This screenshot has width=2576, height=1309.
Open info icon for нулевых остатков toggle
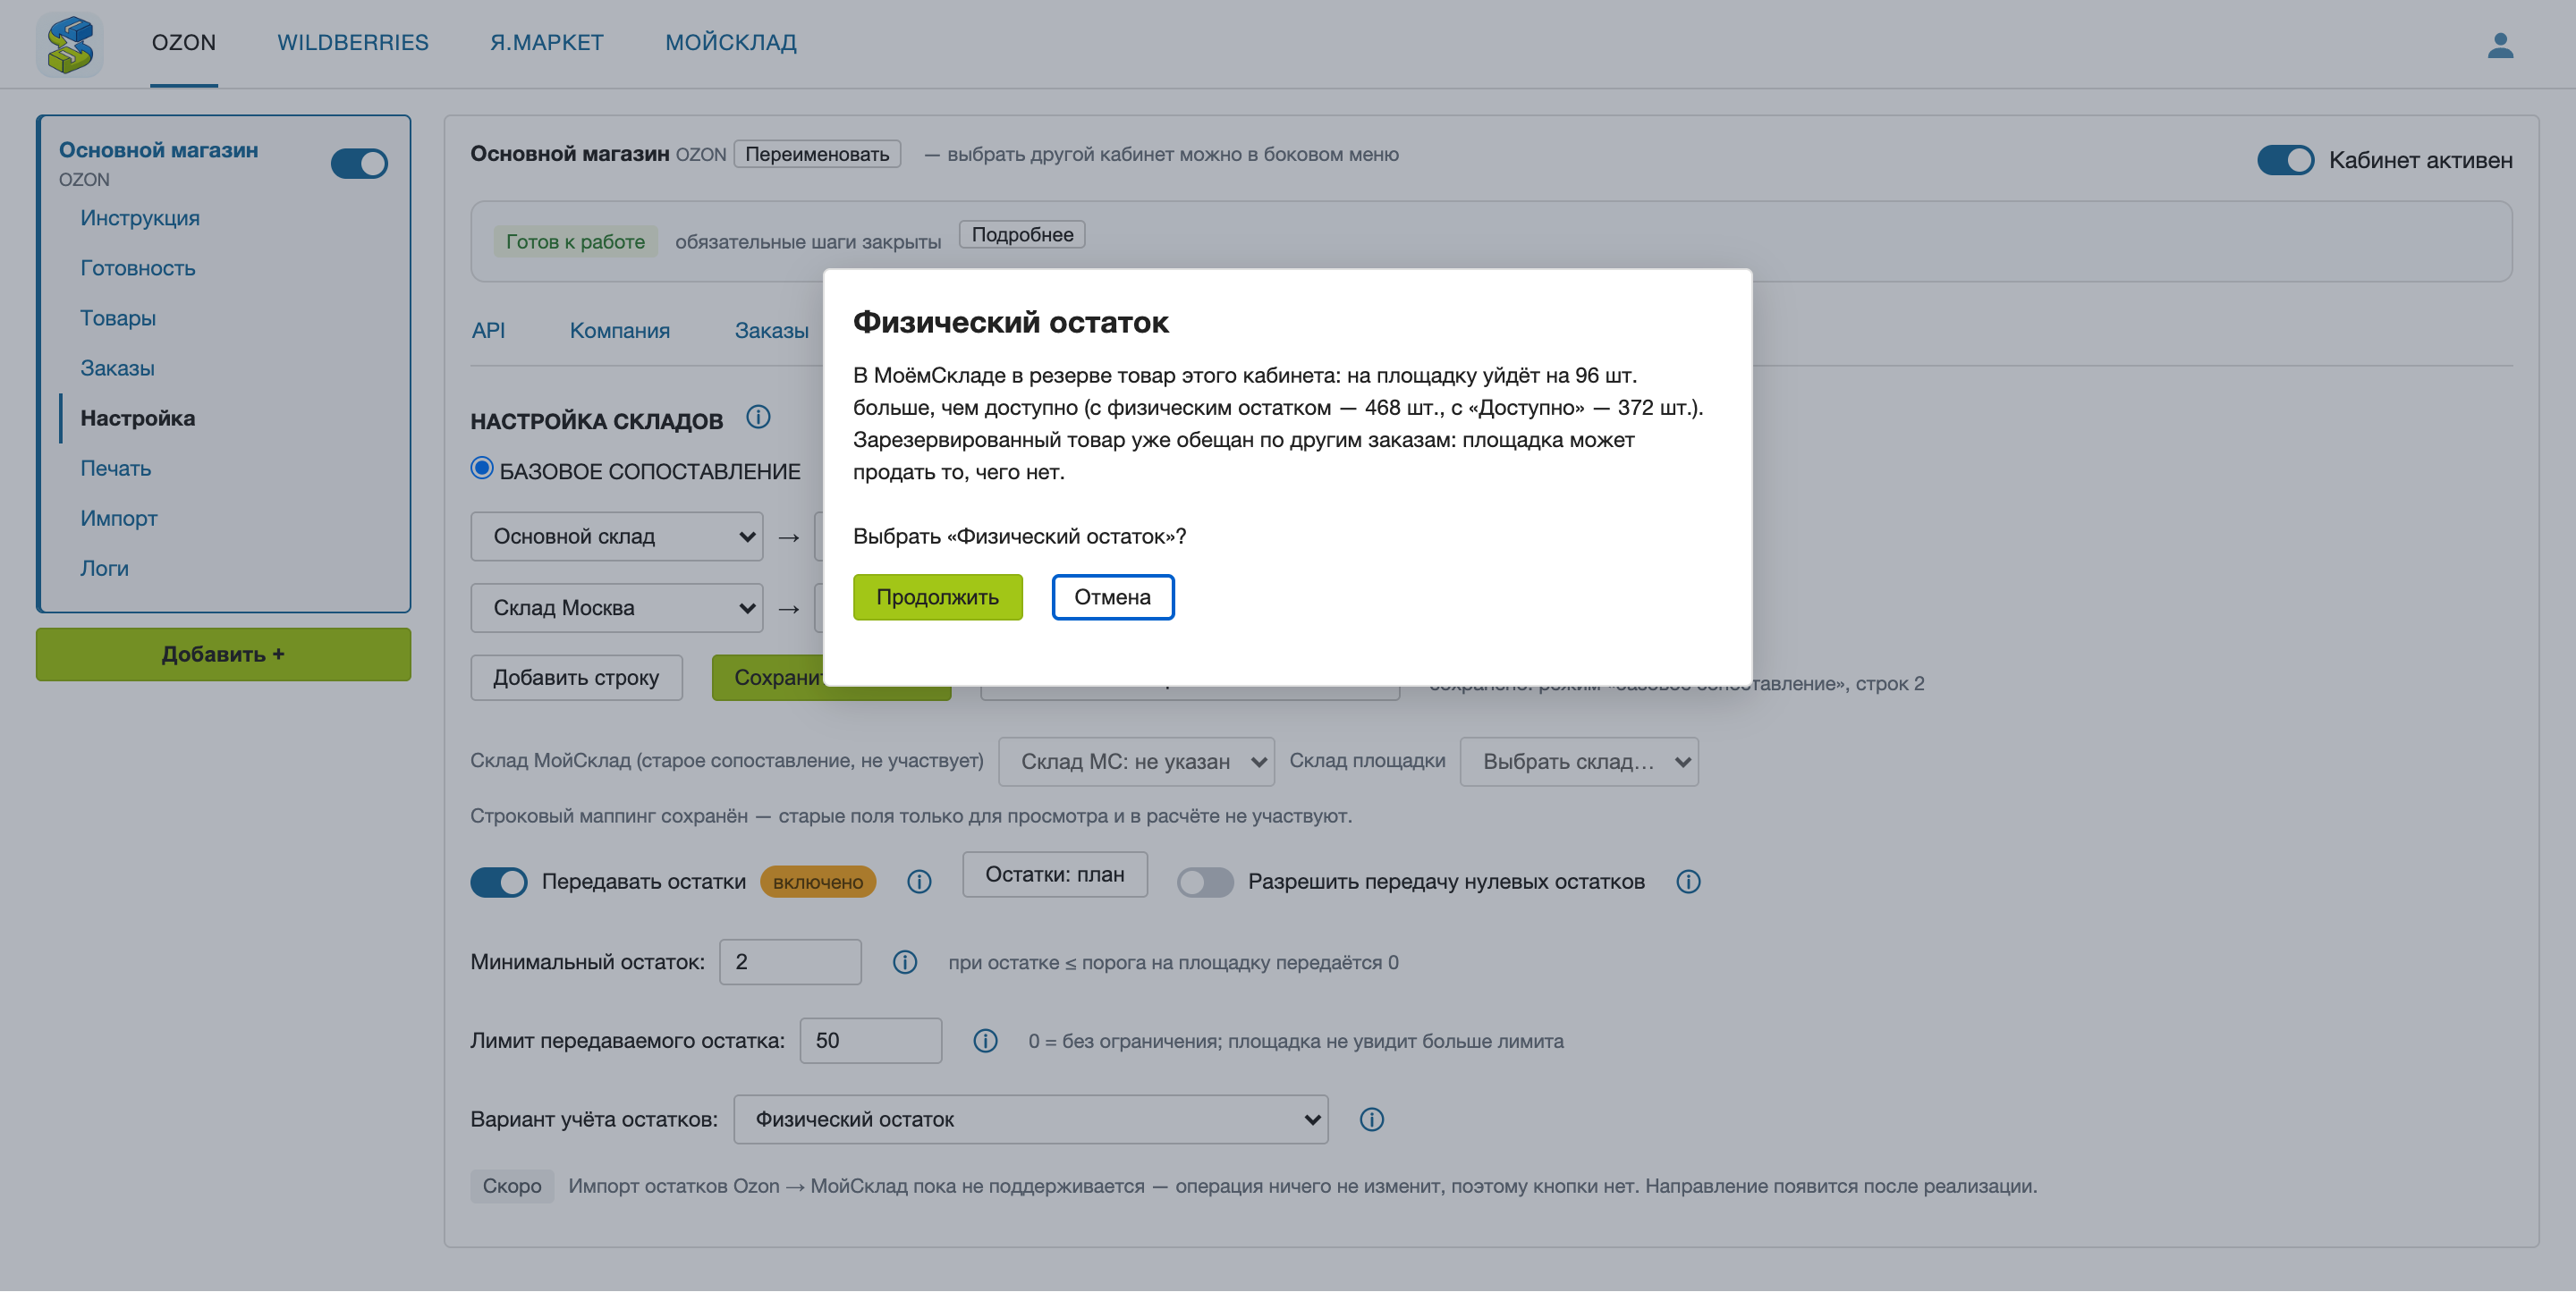[x=1688, y=881]
